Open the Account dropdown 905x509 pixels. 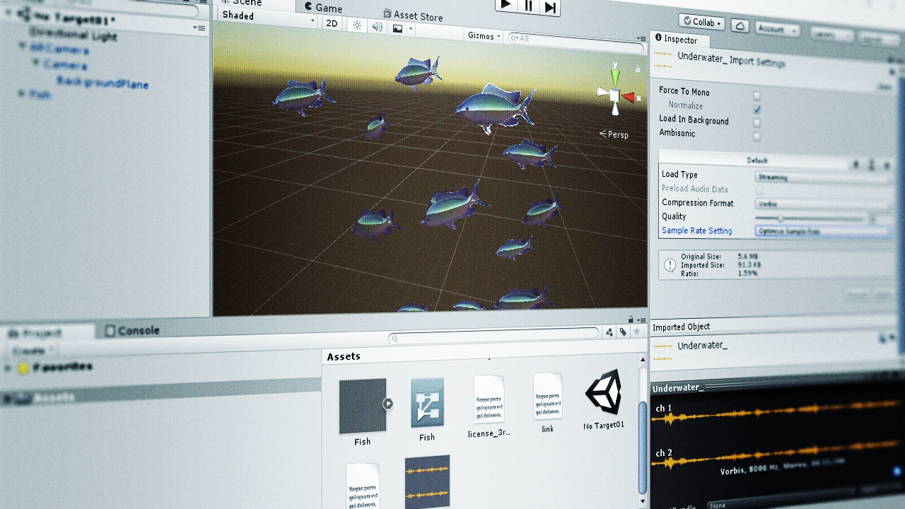(776, 30)
